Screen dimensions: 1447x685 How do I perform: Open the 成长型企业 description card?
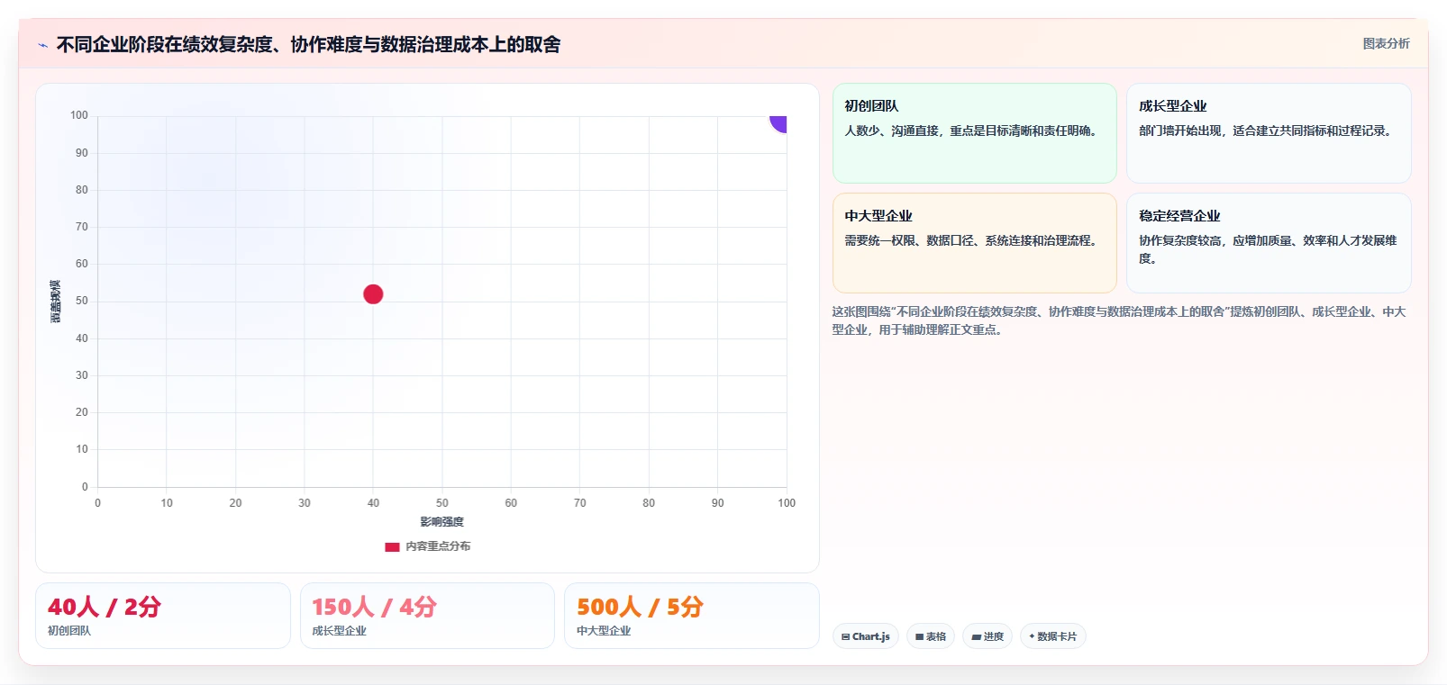pyautogui.click(x=1269, y=133)
